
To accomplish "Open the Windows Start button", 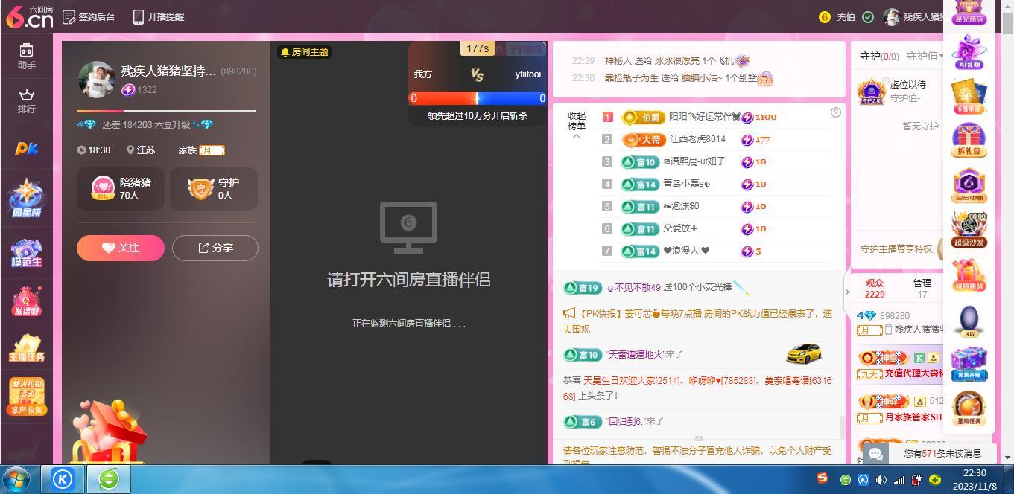I will pos(16,479).
